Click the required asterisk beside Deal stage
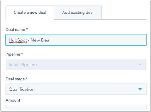 [x=27, y=78]
